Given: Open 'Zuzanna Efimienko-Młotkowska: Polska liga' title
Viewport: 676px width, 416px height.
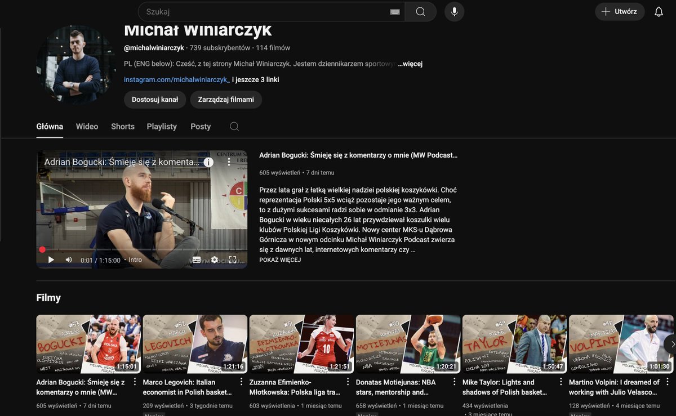Looking at the screenshot, I should [295, 387].
